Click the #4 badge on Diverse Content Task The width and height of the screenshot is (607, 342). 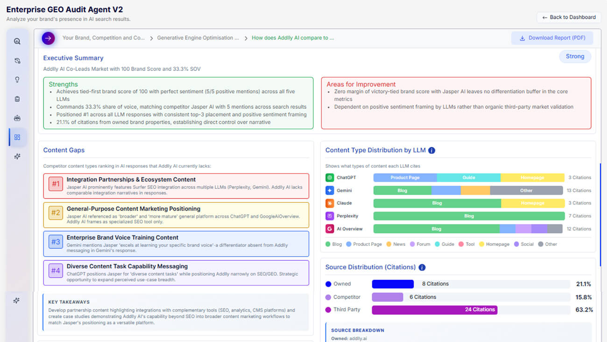pyautogui.click(x=56, y=271)
